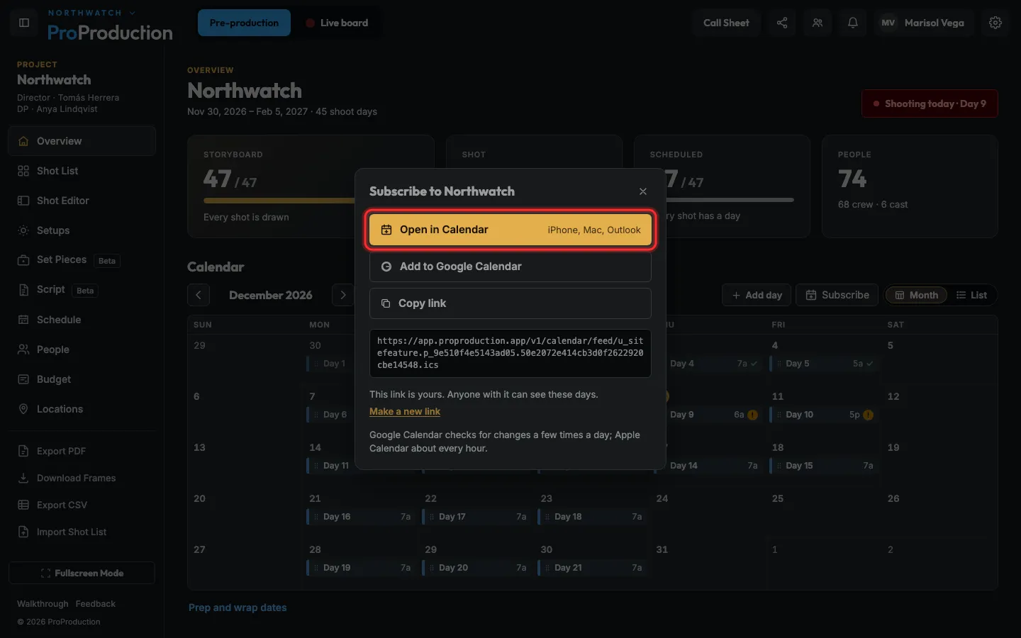1021x638 pixels.
Task: Open the Subscribe calendar button
Action: [837, 295]
